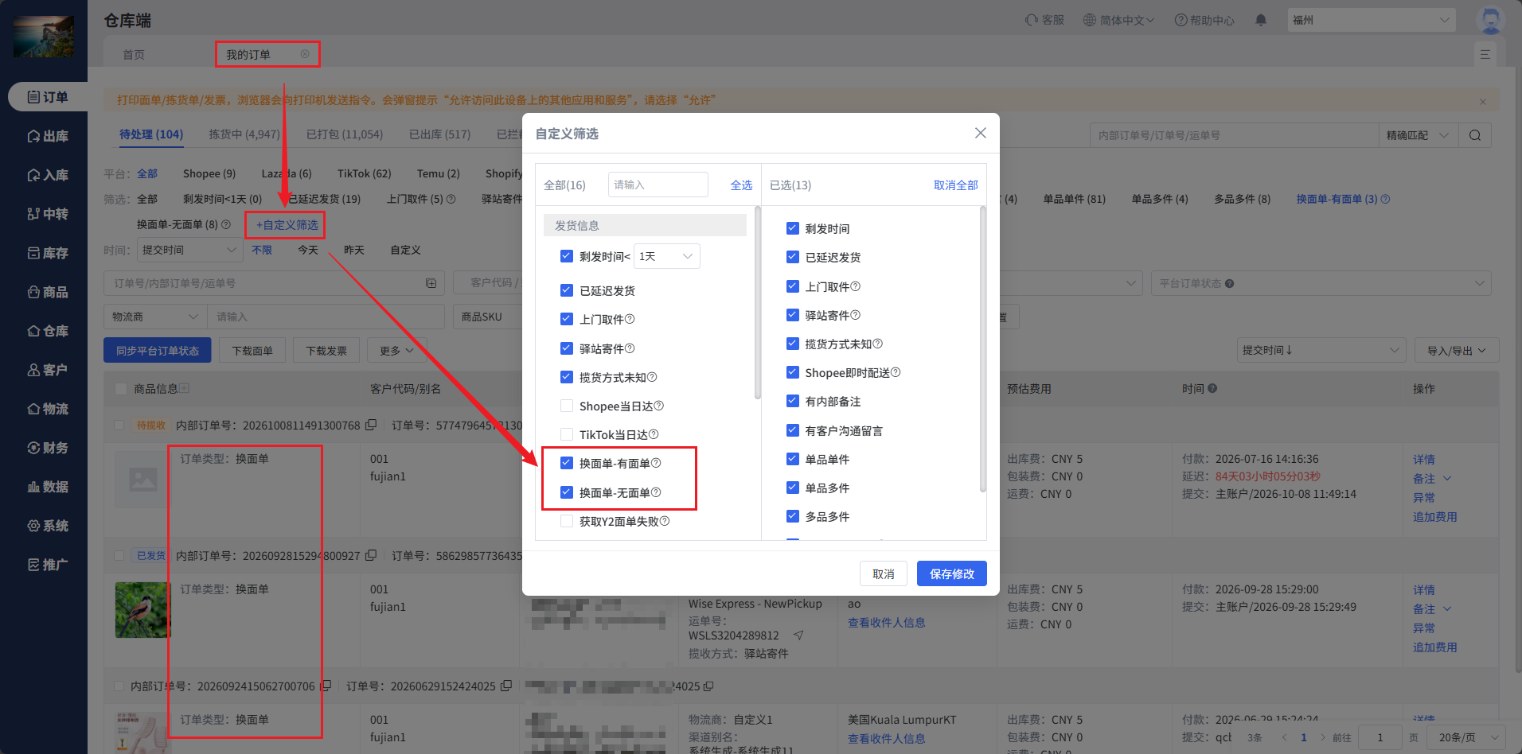Click help icon beside TikTok当日达 option

click(x=654, y=434)
